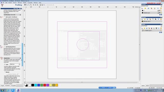The width and height of the screenshot is (164, 92).
Task: Click the Select Vector button
Action: [12, 74]
